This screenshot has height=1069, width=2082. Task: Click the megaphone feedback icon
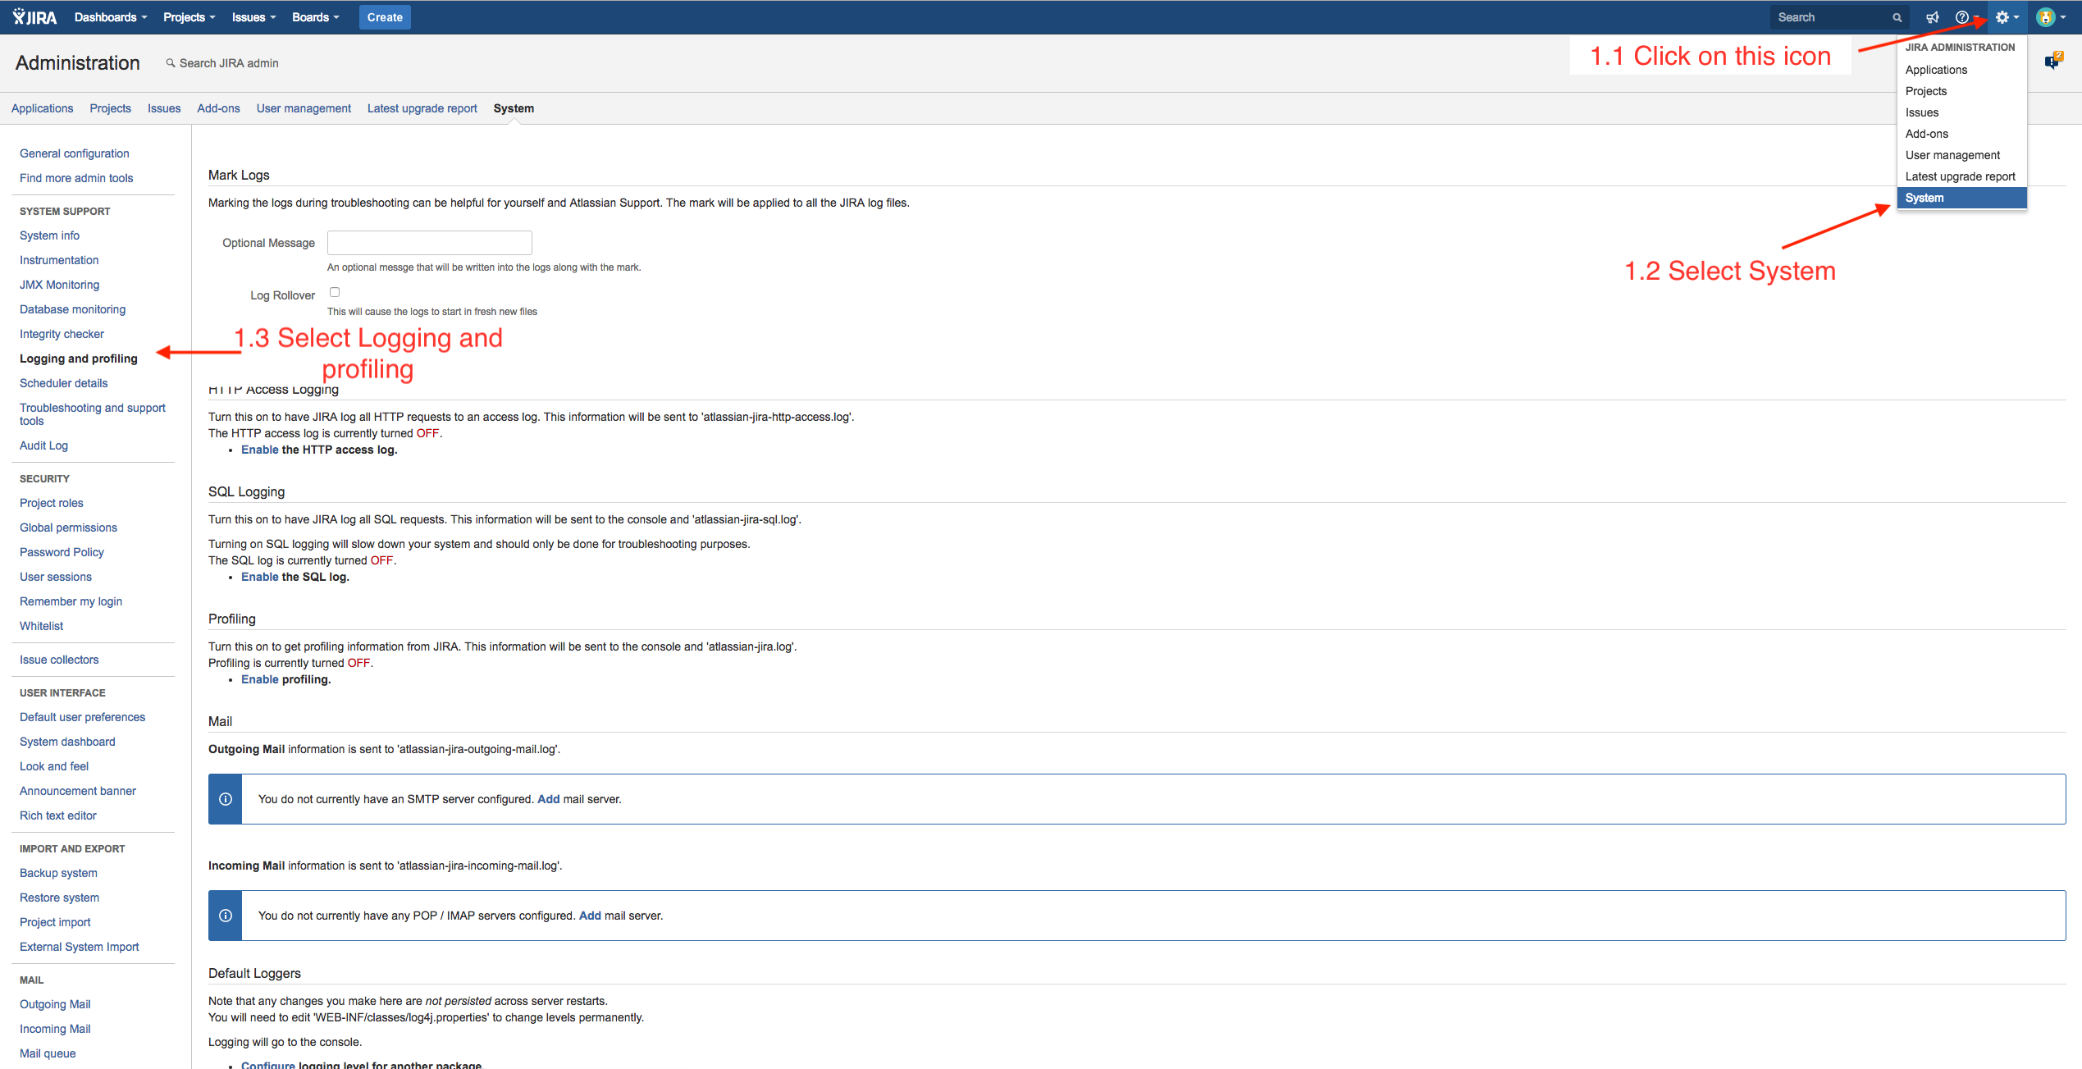point(1933,17)
